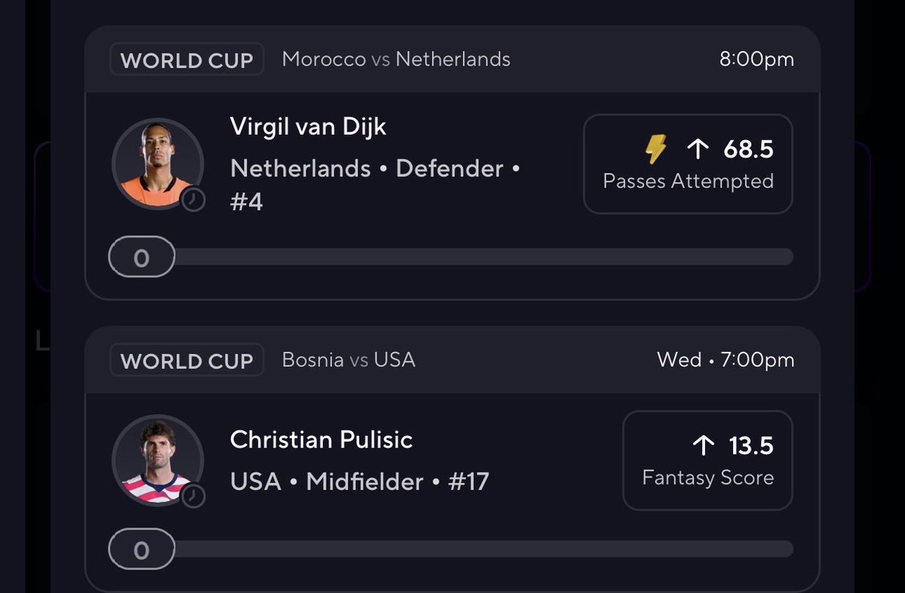Click the 0 marker on van Dijk's progress bar
This screenshot has width=905, height=593.
coord(142,258)
